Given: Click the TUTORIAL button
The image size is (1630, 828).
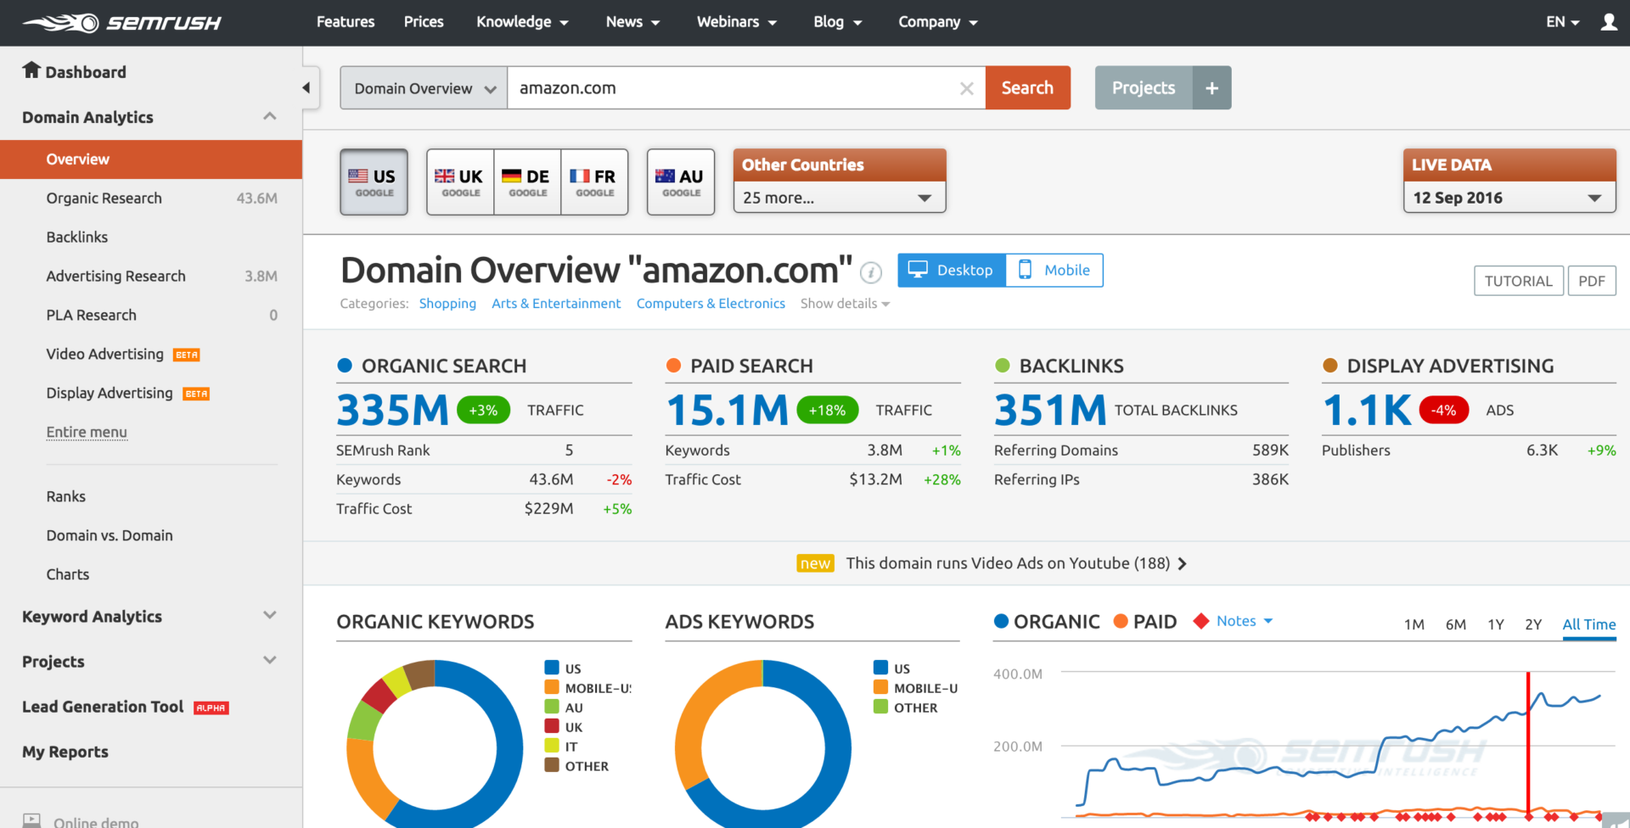Looking at the screenshot, I should point(1519,281).
